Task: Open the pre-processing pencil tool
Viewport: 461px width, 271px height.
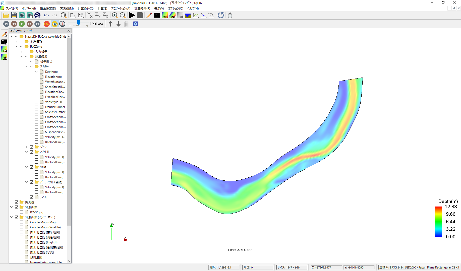Action: [149, 16]
